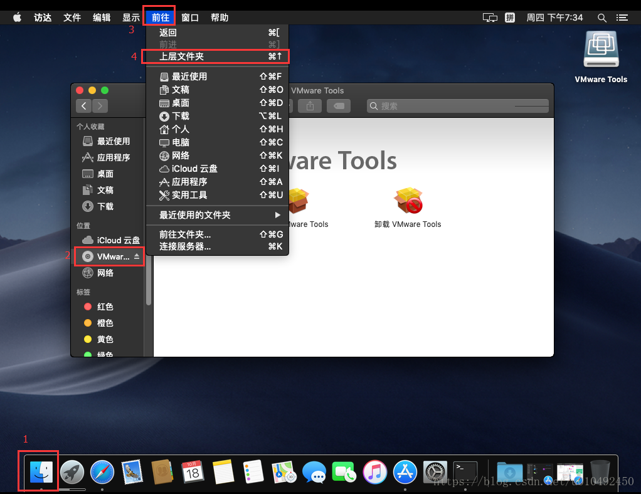Open the 编辑 menu
Screen dimensions: 641x494
102,18
